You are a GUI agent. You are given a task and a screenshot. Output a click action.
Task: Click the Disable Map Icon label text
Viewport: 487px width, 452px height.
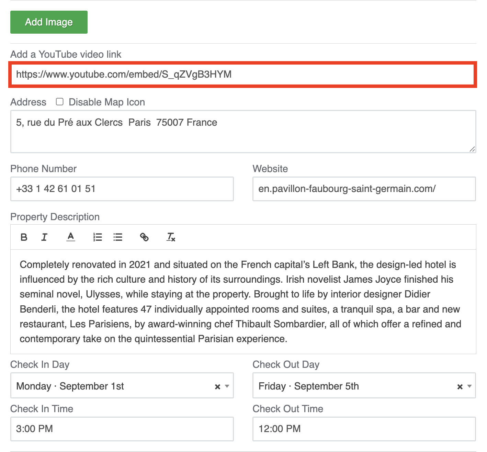(x=107, y=102)
